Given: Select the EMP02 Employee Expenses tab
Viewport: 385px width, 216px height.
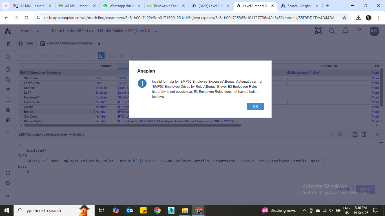Looking at the screenshot, I should (70, 43).
